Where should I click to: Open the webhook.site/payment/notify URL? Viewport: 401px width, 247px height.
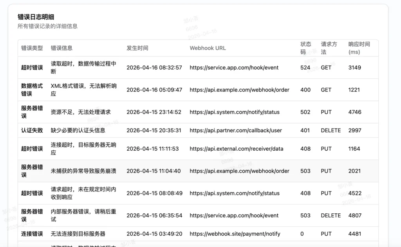point(235,234)
